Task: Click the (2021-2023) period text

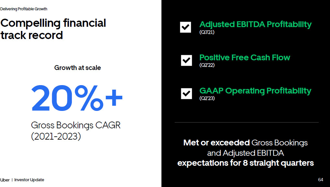Action: coord(56,136)
